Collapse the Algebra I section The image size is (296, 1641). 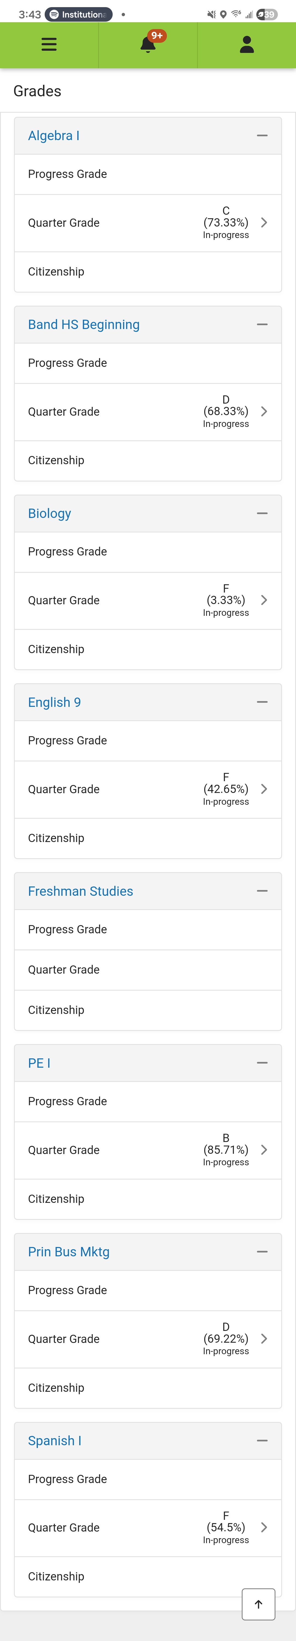coord(262,136)
